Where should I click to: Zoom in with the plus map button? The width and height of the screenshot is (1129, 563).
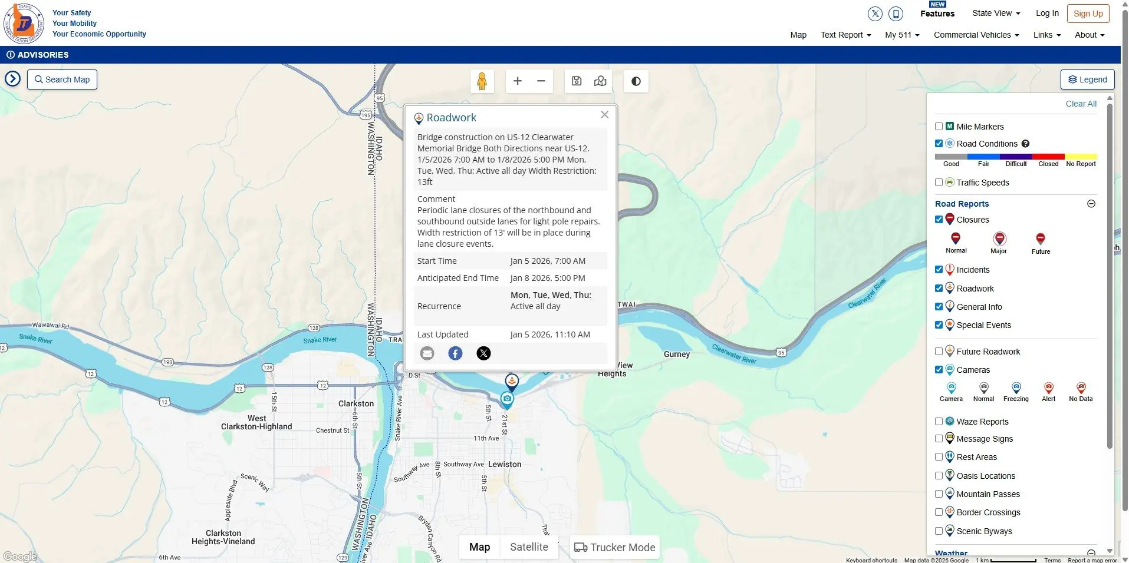point(517,81)
